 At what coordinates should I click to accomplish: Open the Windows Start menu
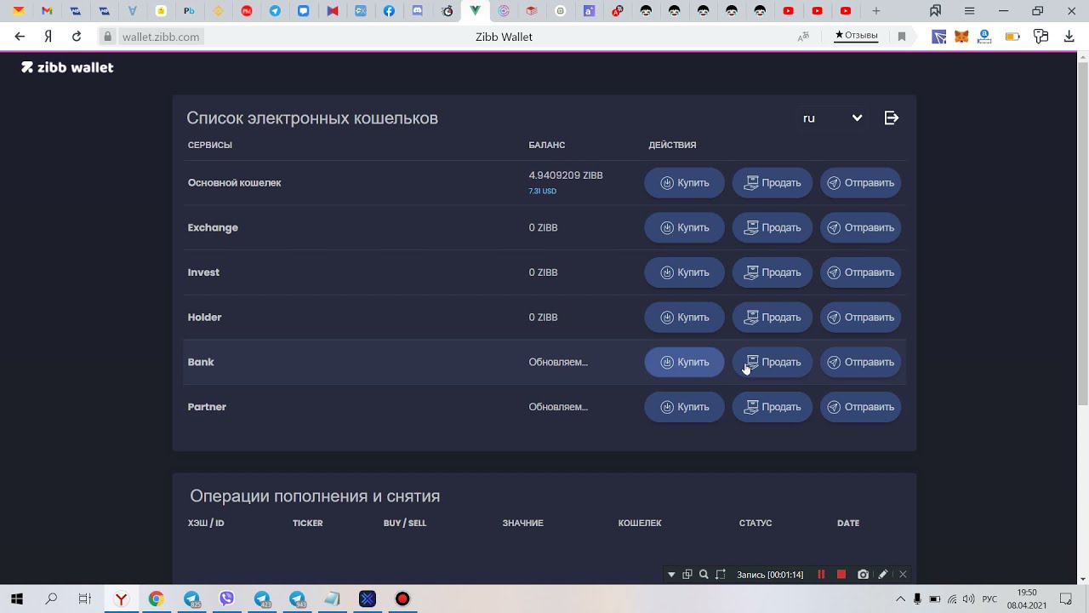point(16,599)
